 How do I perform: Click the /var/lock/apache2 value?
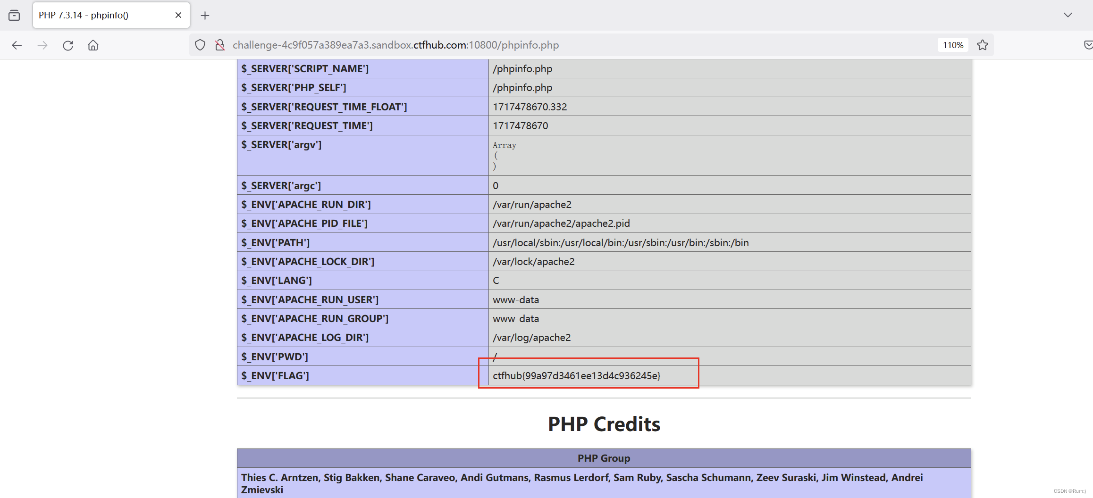point(534,262)
